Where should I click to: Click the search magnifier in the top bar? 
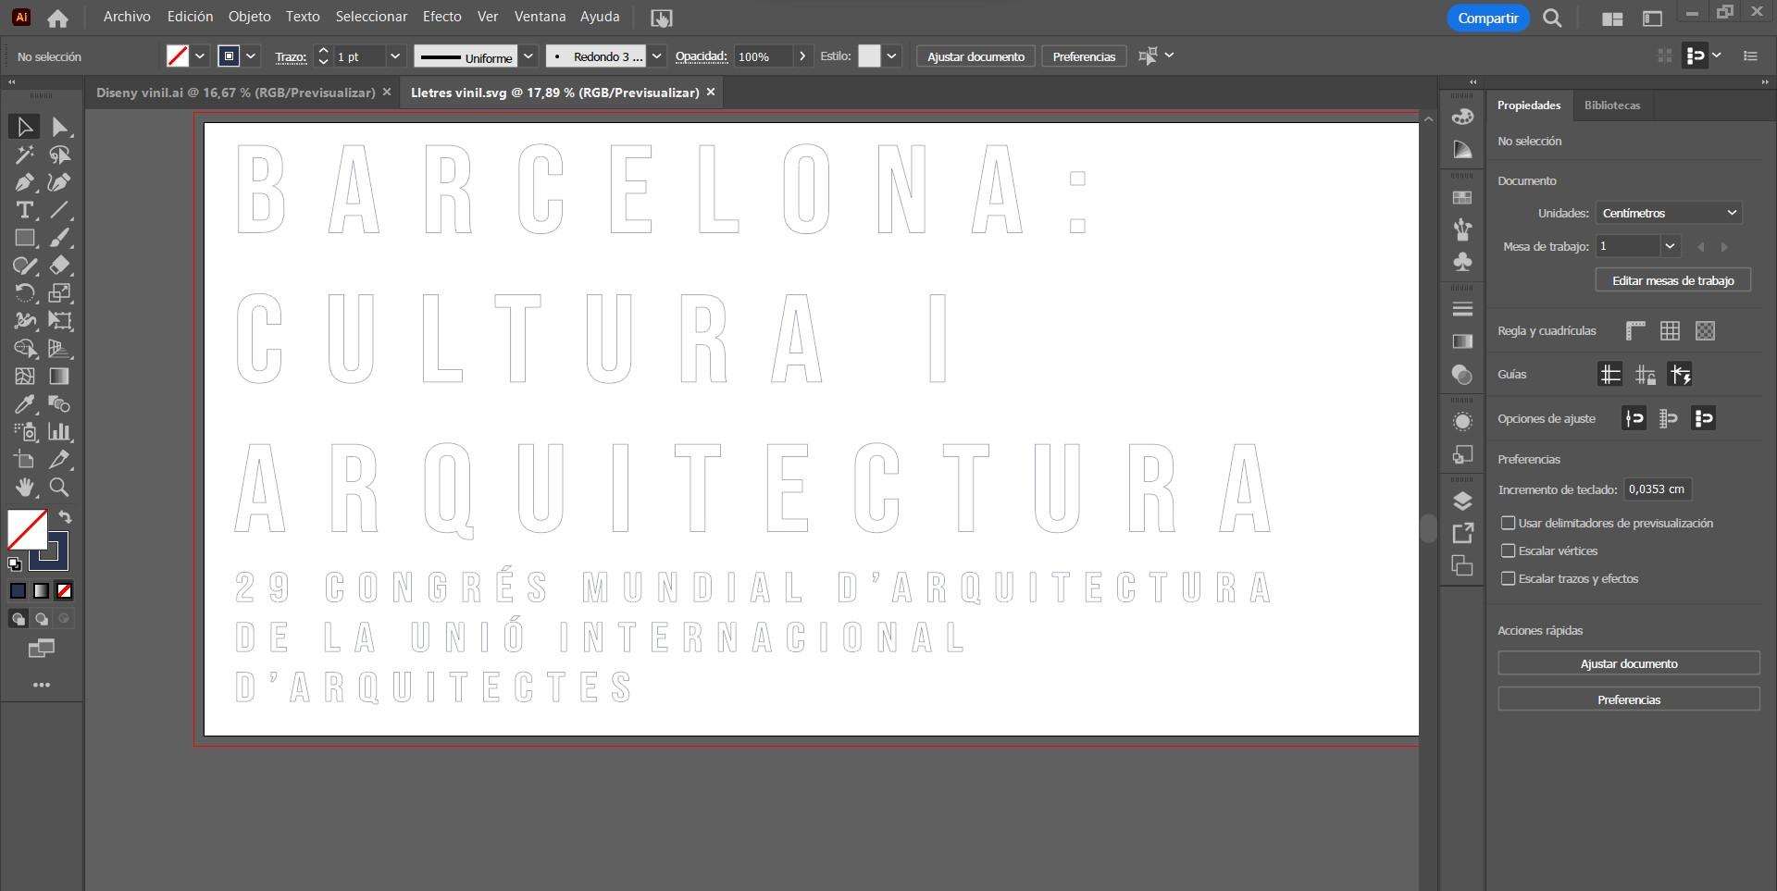1553,19
